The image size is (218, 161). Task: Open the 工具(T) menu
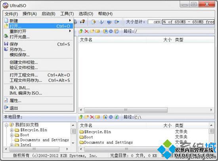coord(67,14)
